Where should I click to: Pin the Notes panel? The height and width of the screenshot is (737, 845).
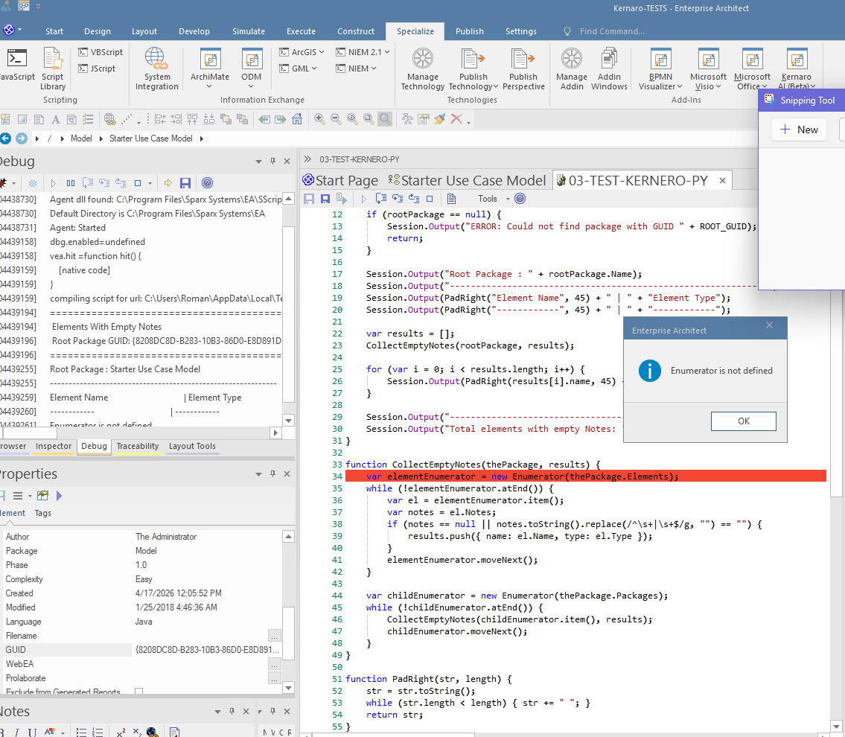[232, 711]
